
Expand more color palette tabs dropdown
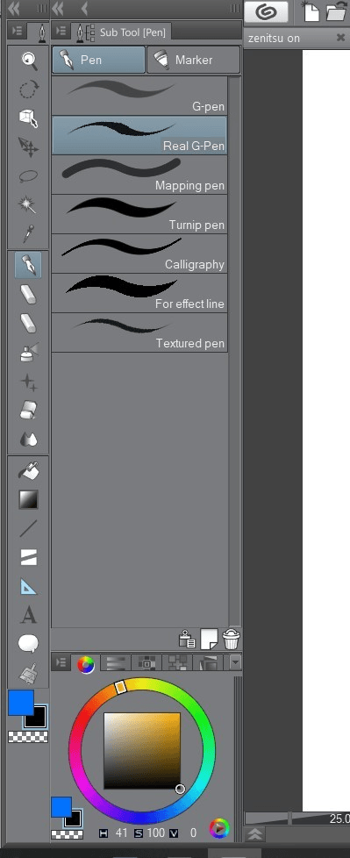[x=235, y=663]
